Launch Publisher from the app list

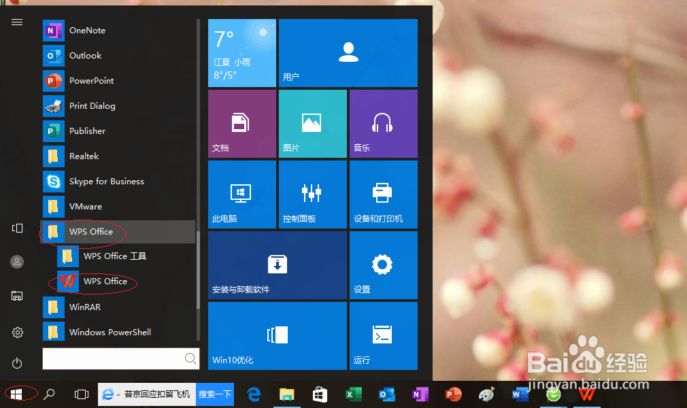(118, 131)
